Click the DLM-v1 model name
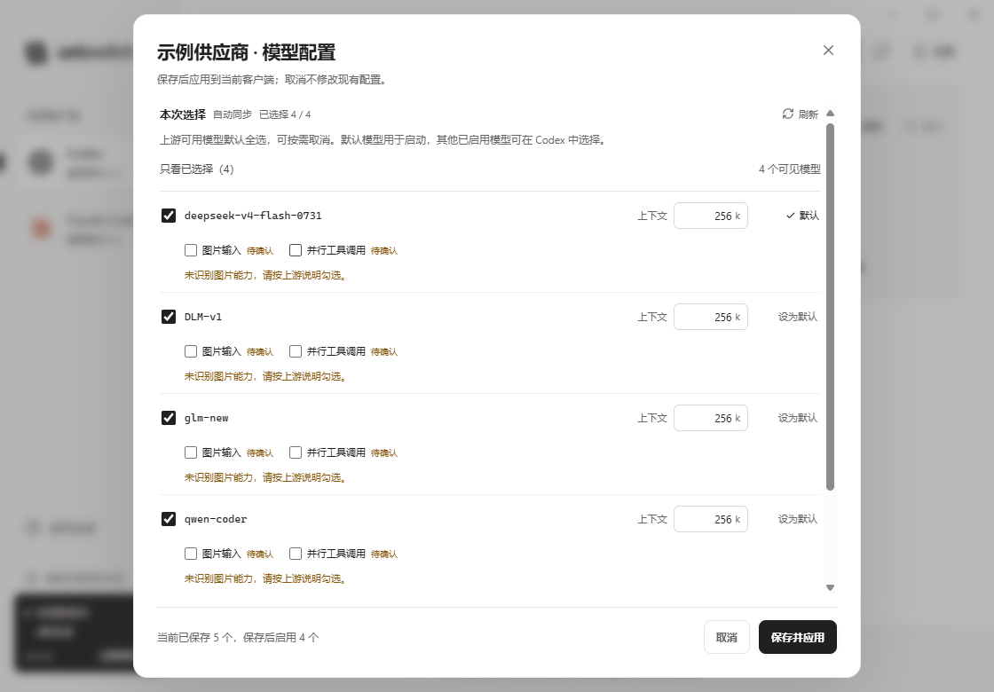The image size is (994, 692). click(x=203, y=317)
